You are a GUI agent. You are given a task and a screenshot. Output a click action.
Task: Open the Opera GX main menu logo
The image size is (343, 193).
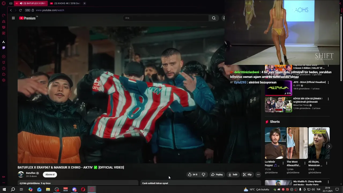pyautogui.click(x=4, y=3)
